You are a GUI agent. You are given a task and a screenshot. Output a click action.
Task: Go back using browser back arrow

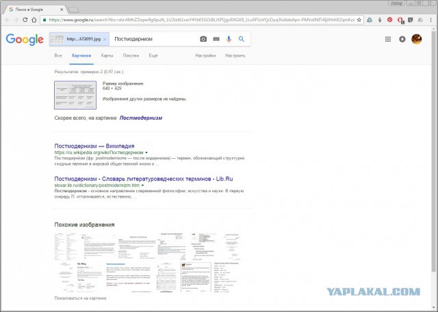pos(8,20)
